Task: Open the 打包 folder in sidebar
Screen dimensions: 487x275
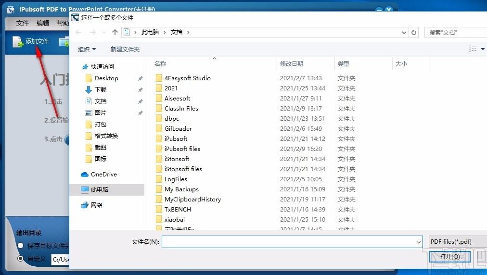Action: 100,124
